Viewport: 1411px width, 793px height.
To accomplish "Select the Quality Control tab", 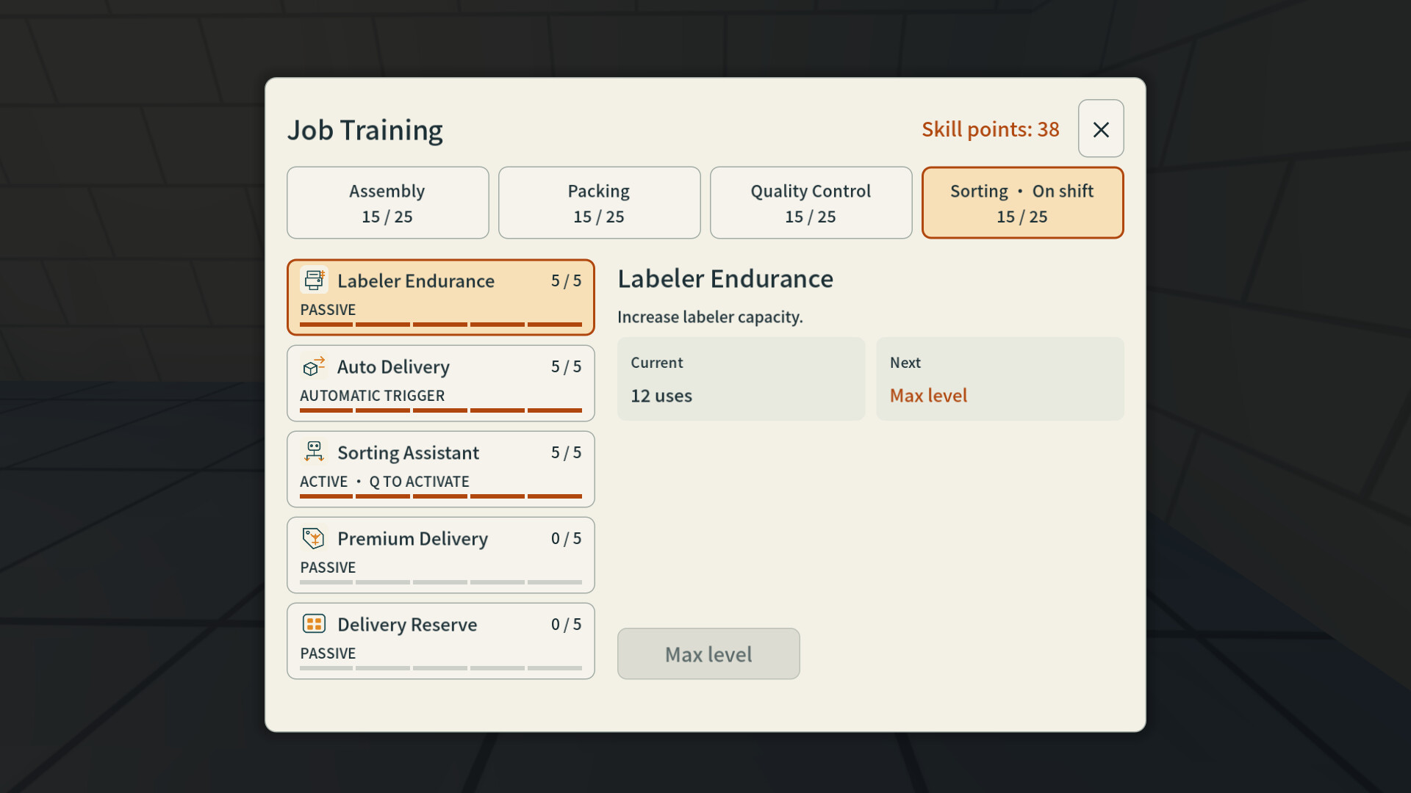I will 811,203.
